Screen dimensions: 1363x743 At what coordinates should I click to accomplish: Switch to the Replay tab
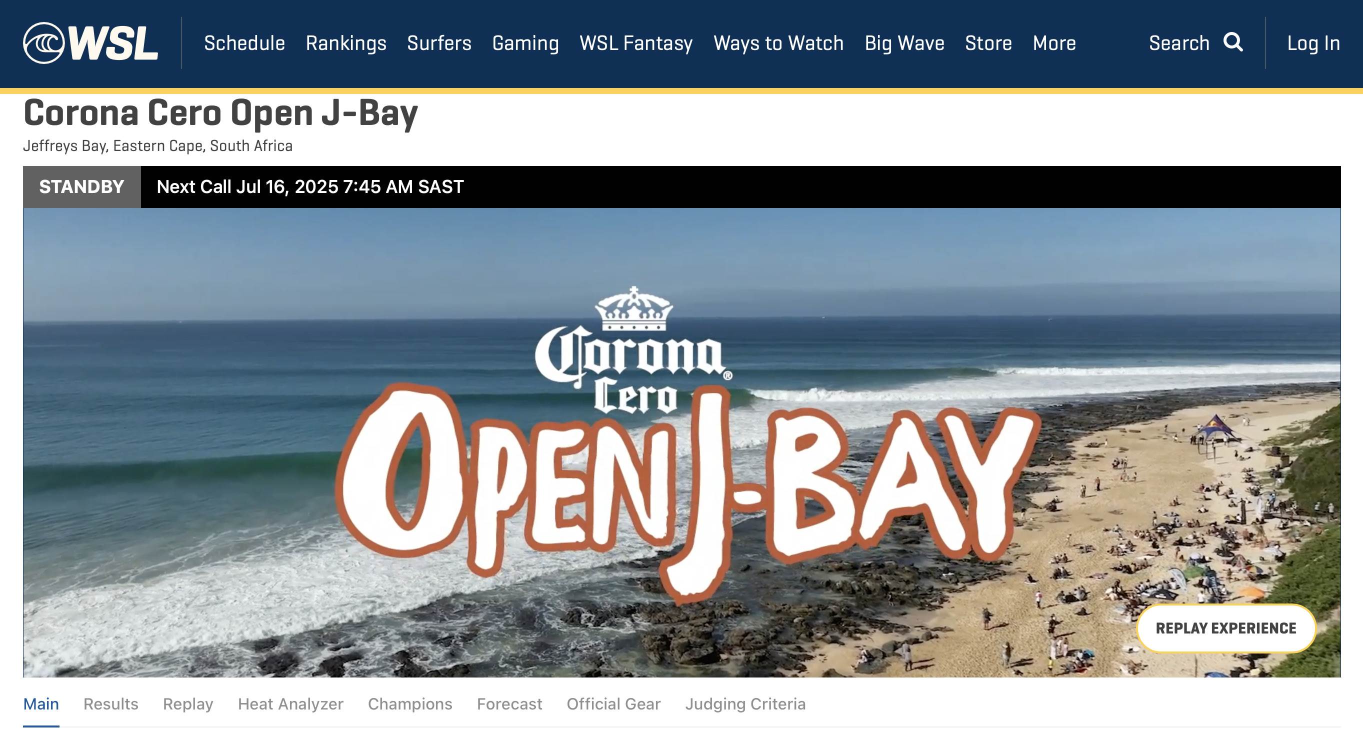(188, 704)
